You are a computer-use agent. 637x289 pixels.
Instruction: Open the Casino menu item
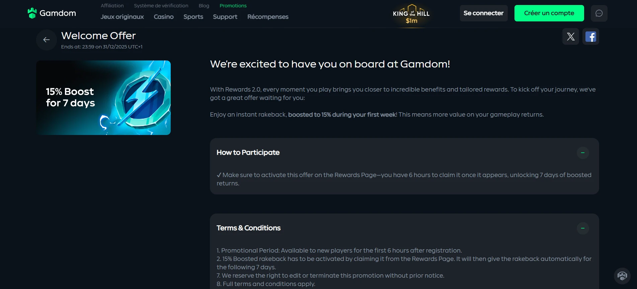click(x=164, y=17)
